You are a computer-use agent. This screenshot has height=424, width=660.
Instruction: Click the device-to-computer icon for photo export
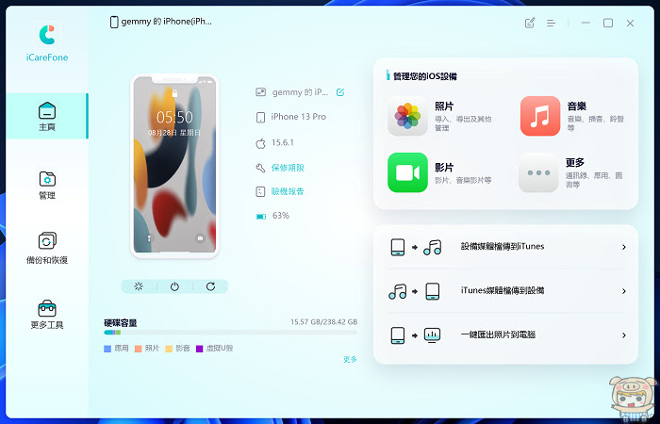point(416,335)
